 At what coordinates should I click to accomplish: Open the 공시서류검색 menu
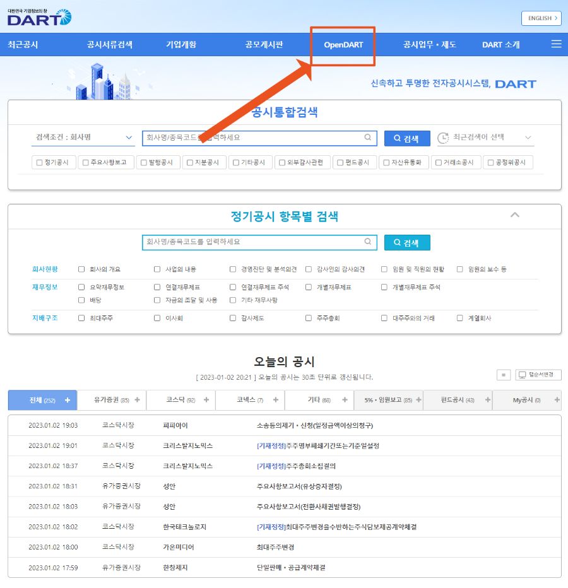[x=110, y=45]
